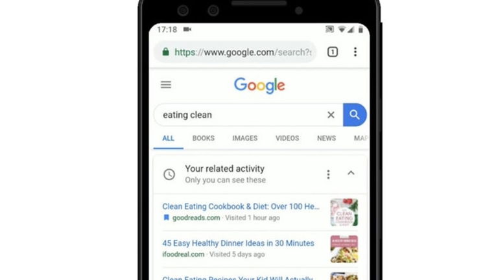Viewport: 498px width, 280px height.
Task: Switch to the IMAGES tab
Action: click(x=245, y=138)
